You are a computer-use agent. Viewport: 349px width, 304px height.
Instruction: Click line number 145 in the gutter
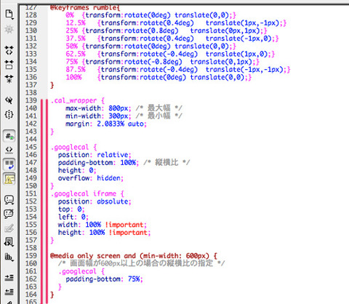tap(31, 147)
